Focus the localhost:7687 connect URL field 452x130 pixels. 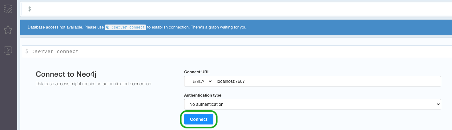[x=327, y=81]
